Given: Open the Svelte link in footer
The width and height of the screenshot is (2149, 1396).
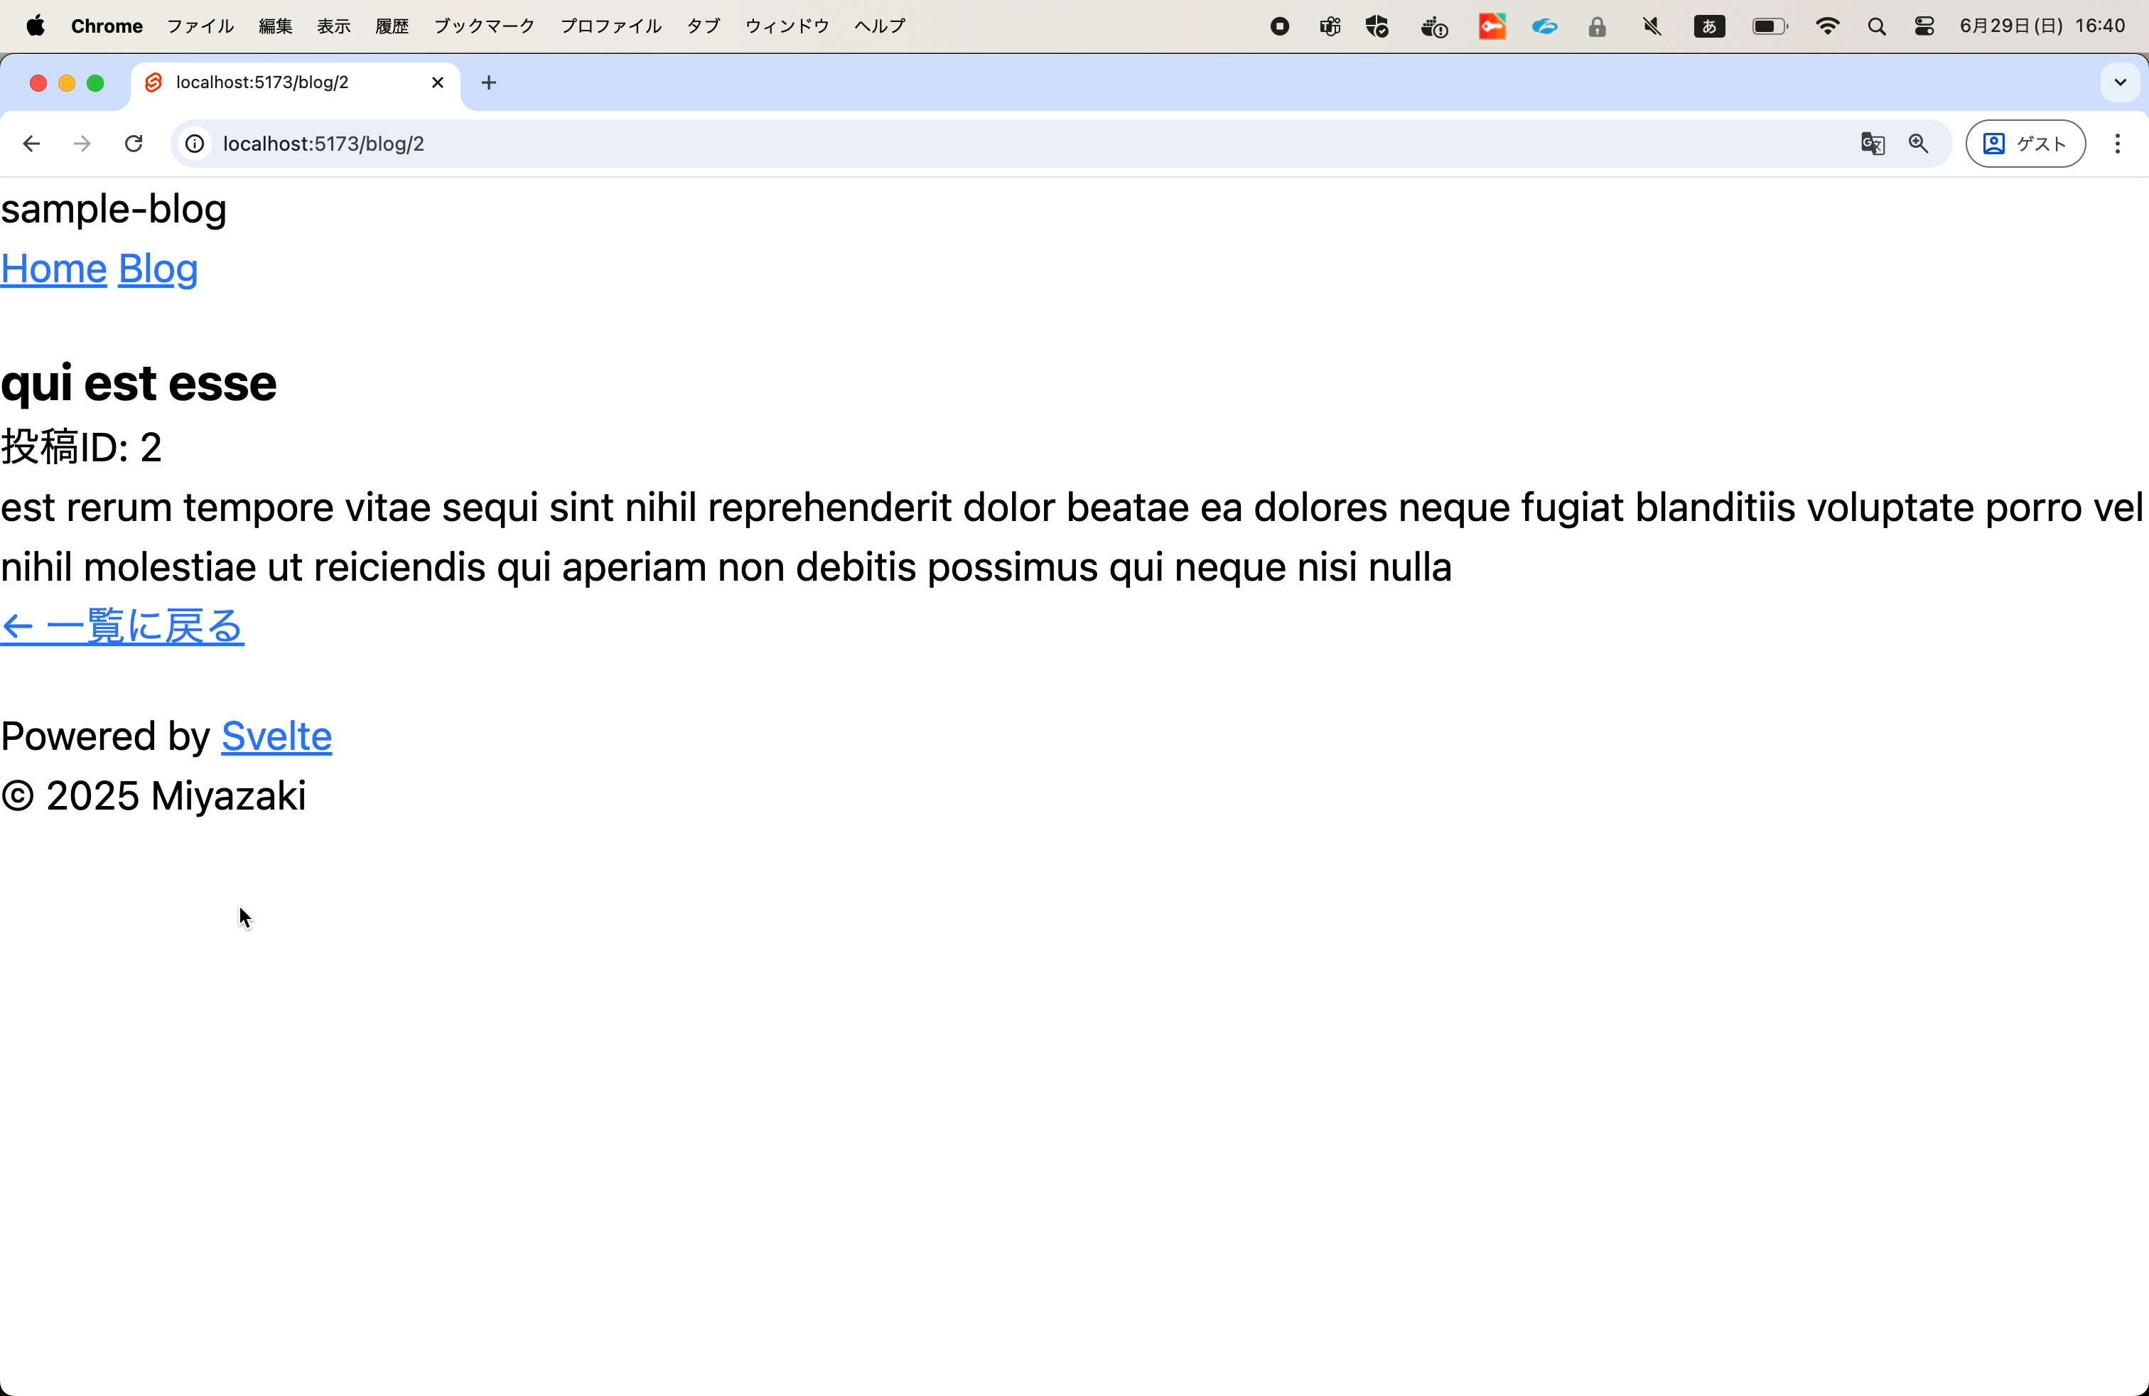Looking at the screenshot, I should pos(276,736).
